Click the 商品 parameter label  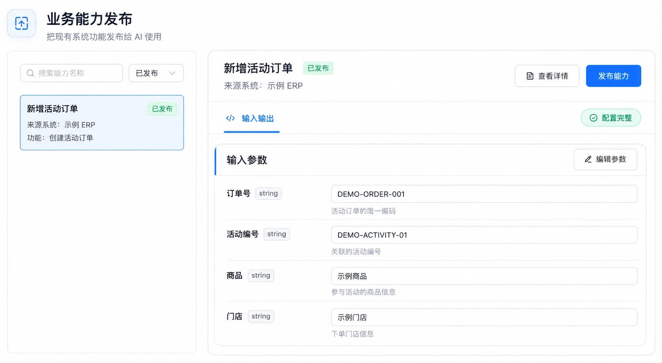tap(234, 275)
